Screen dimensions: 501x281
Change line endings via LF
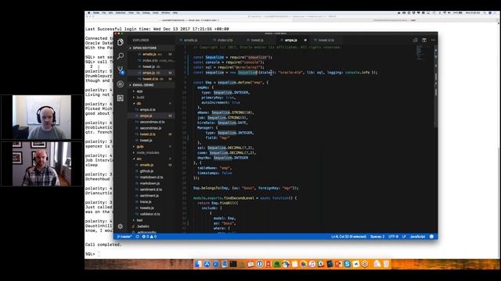[x=404, y=237]
